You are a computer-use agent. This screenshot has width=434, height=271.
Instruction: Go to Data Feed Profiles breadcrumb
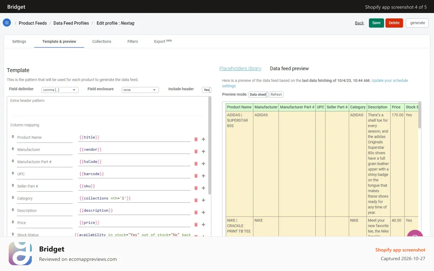point(71,23)
